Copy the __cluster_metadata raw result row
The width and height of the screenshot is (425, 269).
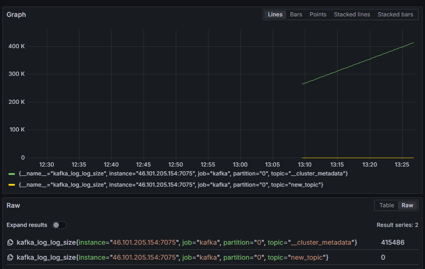(10, 242)
